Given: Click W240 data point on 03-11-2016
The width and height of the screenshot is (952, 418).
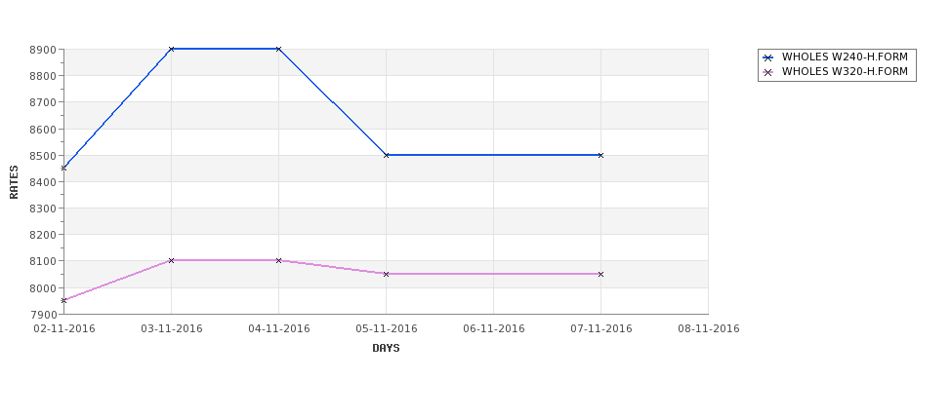Looking at the screenshot, I should (x=171, y=49).
